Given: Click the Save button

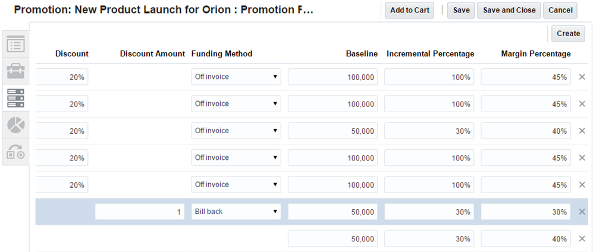Looking at the screenshot, I should click(461, 10).
